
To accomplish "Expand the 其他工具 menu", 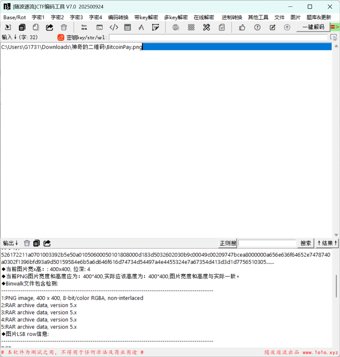I will coord(258,18).
